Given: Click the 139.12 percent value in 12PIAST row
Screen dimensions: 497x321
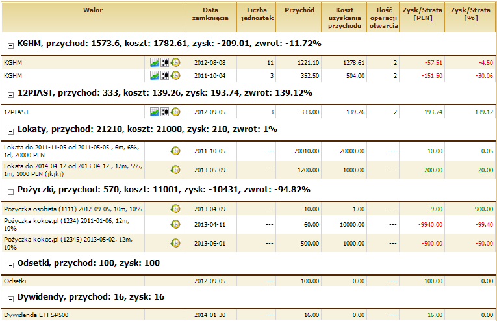Looking at the screenshot, I should click(x=484, y=112).
